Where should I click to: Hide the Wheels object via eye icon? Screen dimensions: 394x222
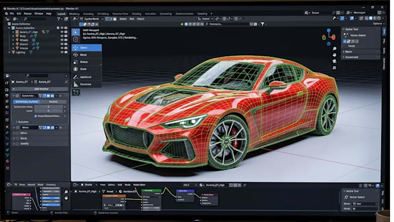pyautogui.click(x=62, y=40)
